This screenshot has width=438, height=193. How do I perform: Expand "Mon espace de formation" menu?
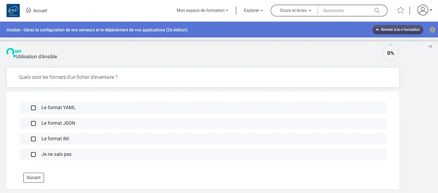click(202, 11)
